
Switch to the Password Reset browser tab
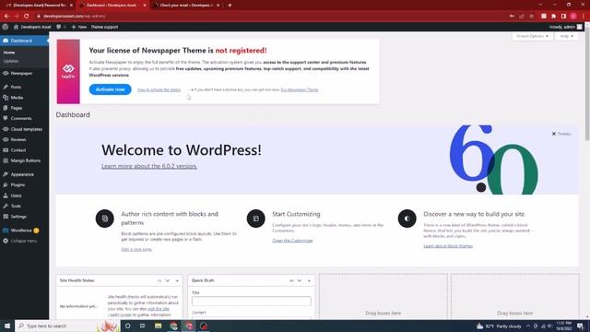coord(39,6)
